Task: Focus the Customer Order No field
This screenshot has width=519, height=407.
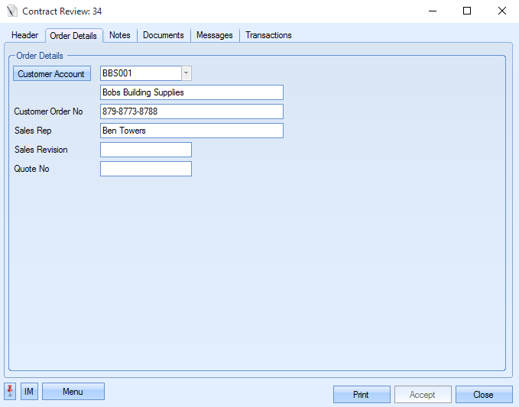Action: tap(191, 111)
